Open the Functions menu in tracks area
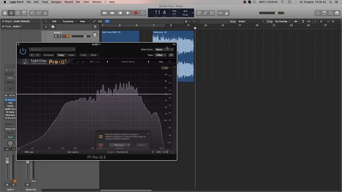The image size is (342, 192). 68,21
